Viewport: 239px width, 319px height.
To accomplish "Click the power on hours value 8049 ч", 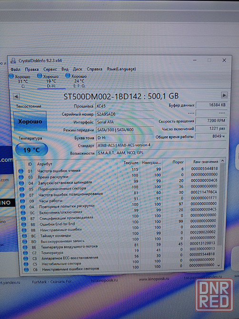I will [210, 136].
